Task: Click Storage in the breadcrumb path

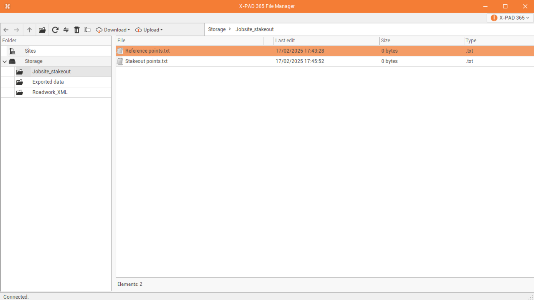Action: pyautogui.click(x=217, y=29)
